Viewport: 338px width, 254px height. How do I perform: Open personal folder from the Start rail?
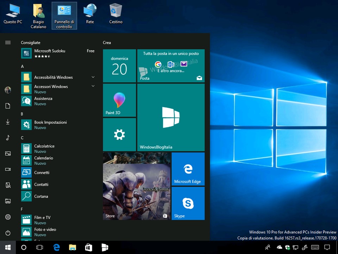tap(8, 185)
